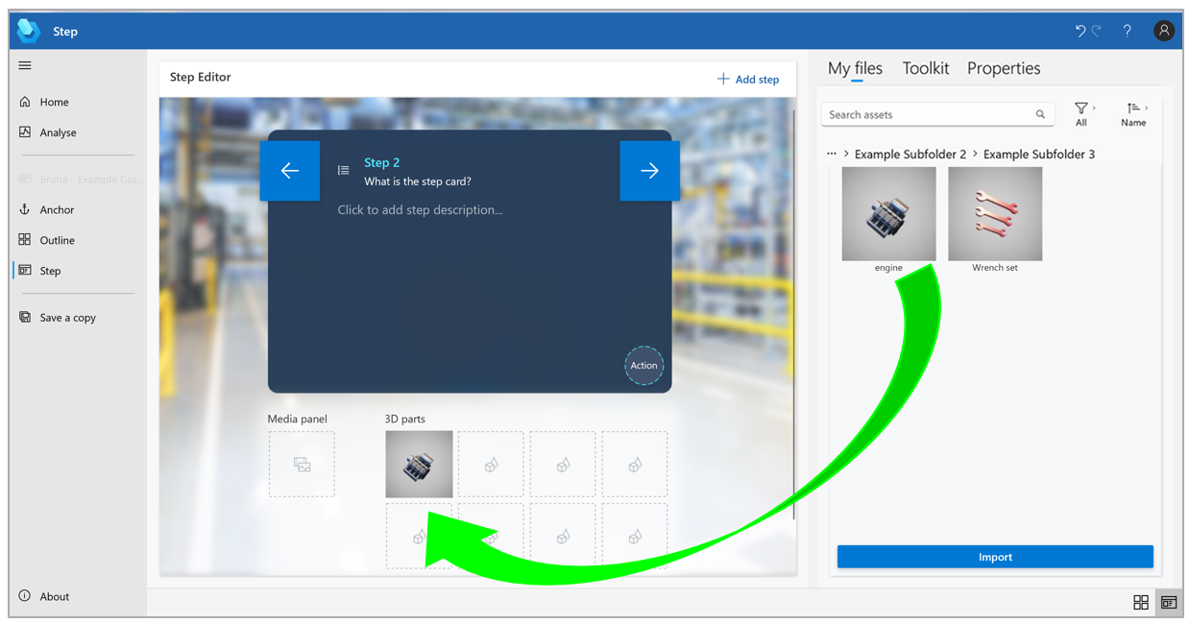Viewport: 1190px width, 623px height.
Task: Click the Home house icon
Action: [25, 102]
